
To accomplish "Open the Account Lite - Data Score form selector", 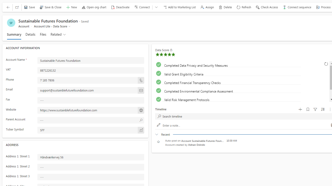I will 52,26.
